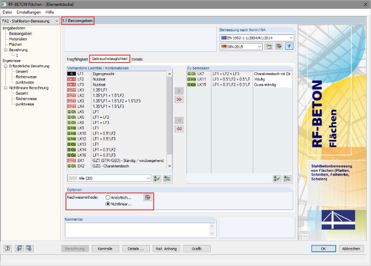This screenshot has height=266, width=371.
Task: Select LF1 Eigengewicht row
Action: pos(117,74)
